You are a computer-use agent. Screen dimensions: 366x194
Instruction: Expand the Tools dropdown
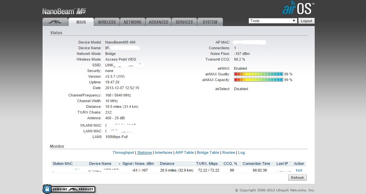273,21
